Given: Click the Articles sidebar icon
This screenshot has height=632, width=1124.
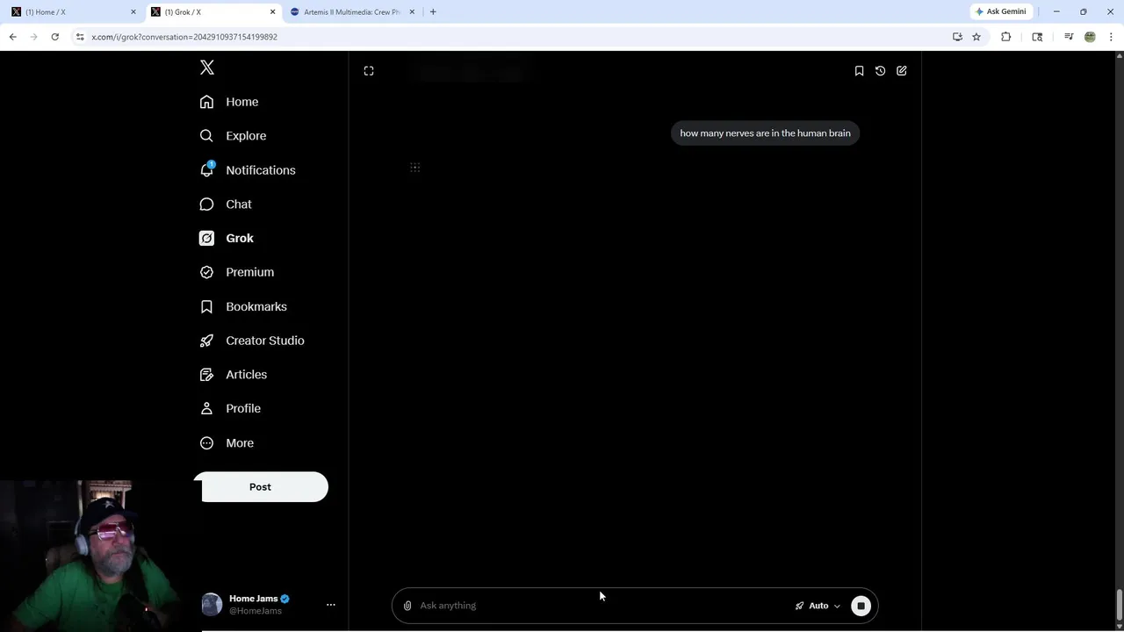Looking at the screenshot, I should [x=206, y=375].
